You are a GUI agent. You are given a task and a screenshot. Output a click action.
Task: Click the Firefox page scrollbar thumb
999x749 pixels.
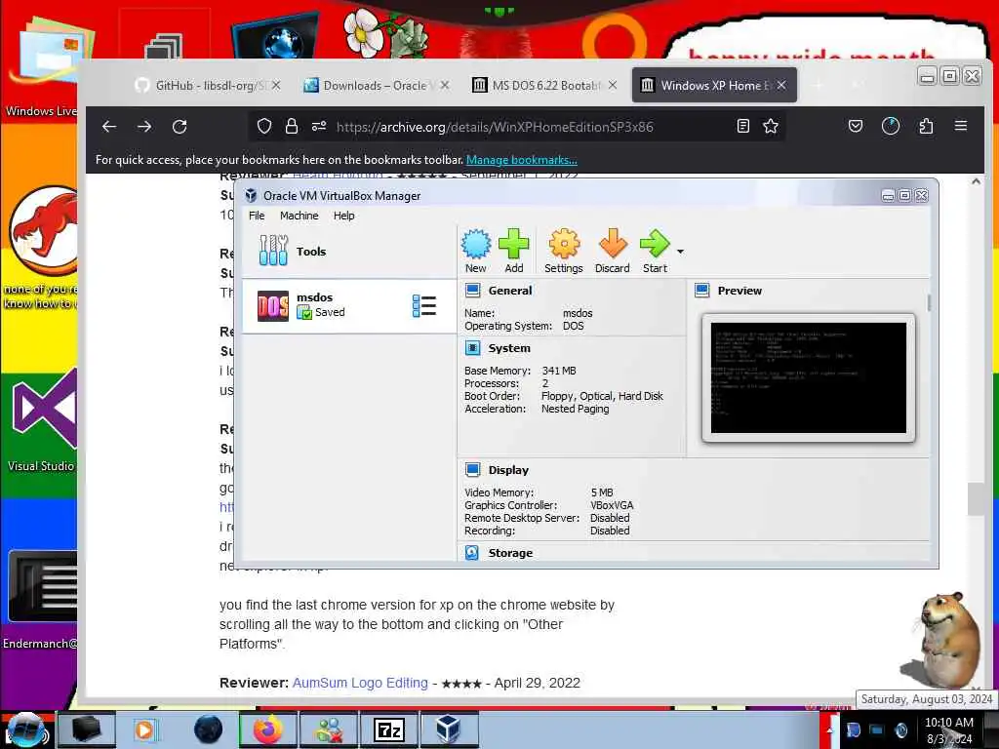point(976,498)
